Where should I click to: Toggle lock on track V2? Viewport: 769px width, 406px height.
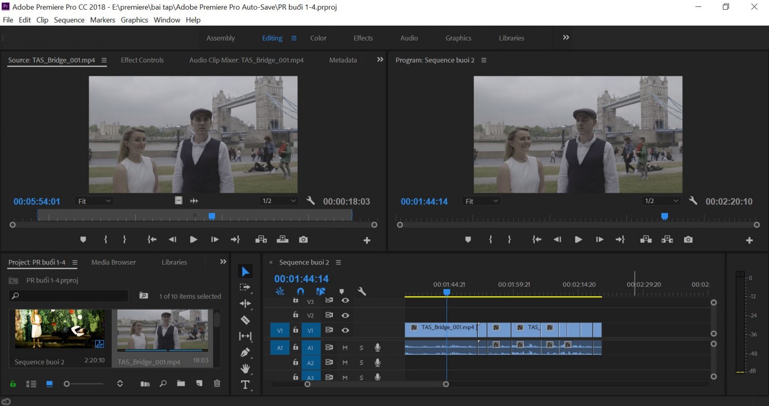point(295,315)
